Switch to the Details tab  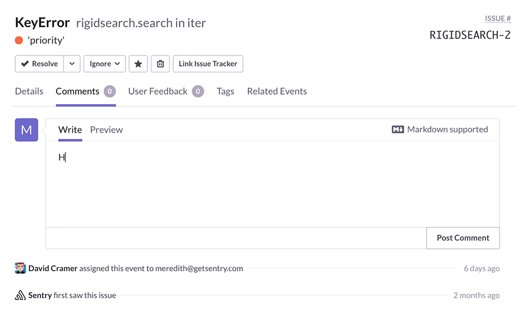(29, 91)
